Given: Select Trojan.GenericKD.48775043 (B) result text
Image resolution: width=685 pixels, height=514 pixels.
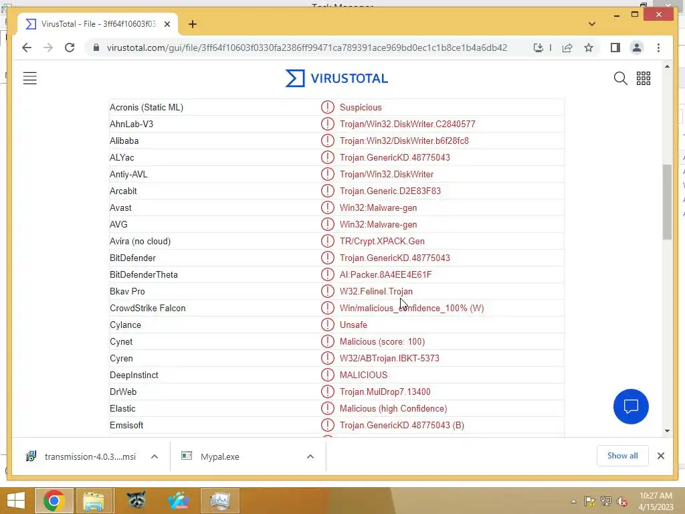Looking at the screenshot, I should pyautogui.click(x=401, y=425).
